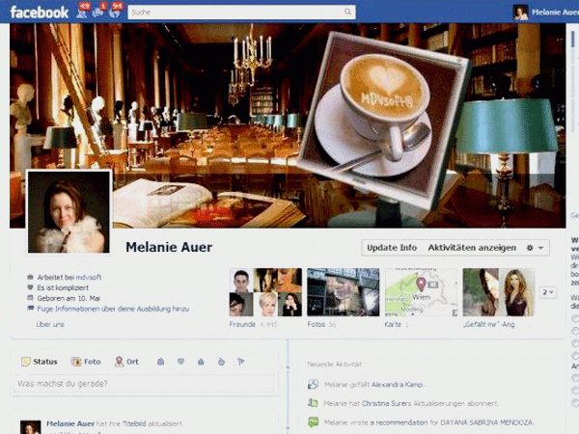579x434 pixels.
Task: Click the Karte label link
Action: [x=393, y=324]
